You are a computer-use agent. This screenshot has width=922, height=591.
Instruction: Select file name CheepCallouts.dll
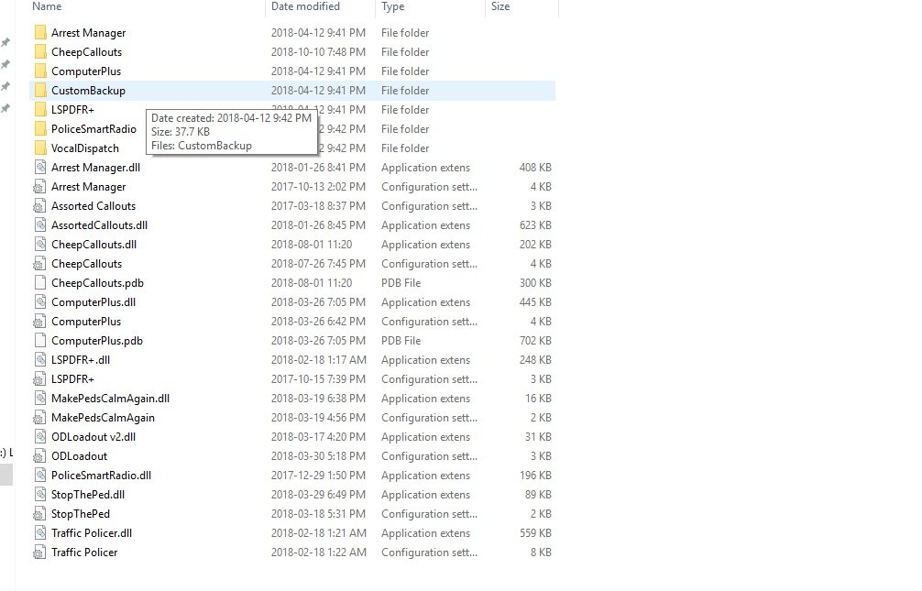pyautogui.click(x=93, y=244)
